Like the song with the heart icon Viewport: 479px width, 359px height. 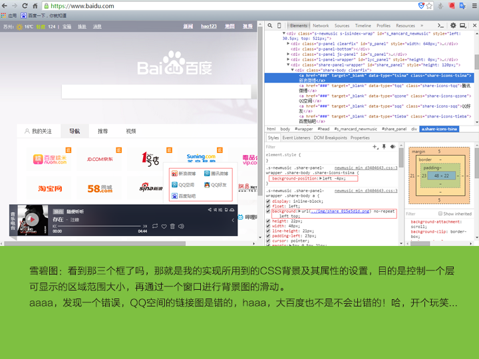pos(164,226)
